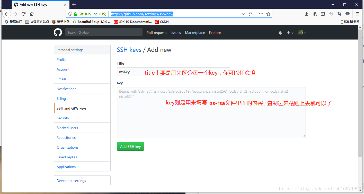Toggle the sidebar view icon

click(323, 14)
